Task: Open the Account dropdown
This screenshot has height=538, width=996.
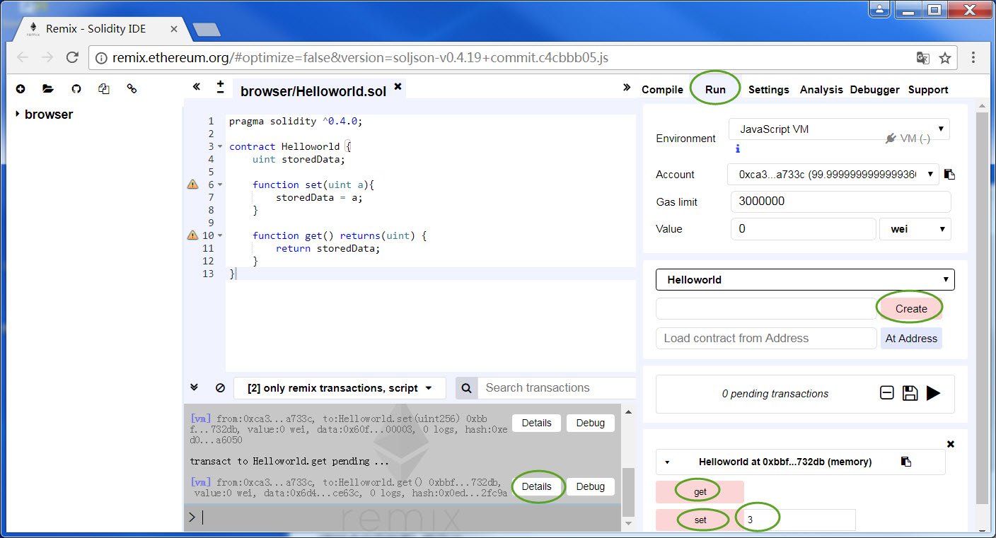Action: 833,175
